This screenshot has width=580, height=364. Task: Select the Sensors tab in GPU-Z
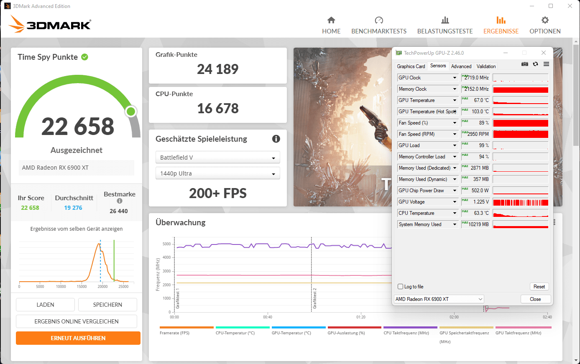coord(438,66)
